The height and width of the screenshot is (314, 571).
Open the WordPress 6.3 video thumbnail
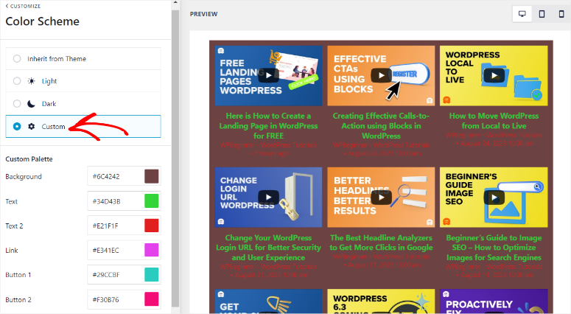pyautogui.click(x=381, y=301)
